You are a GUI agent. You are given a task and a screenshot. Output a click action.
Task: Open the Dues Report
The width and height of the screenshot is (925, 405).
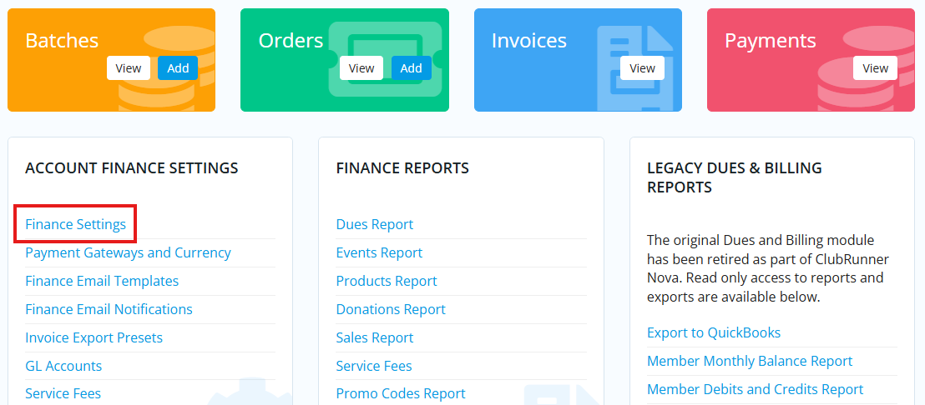pos(375,224)
